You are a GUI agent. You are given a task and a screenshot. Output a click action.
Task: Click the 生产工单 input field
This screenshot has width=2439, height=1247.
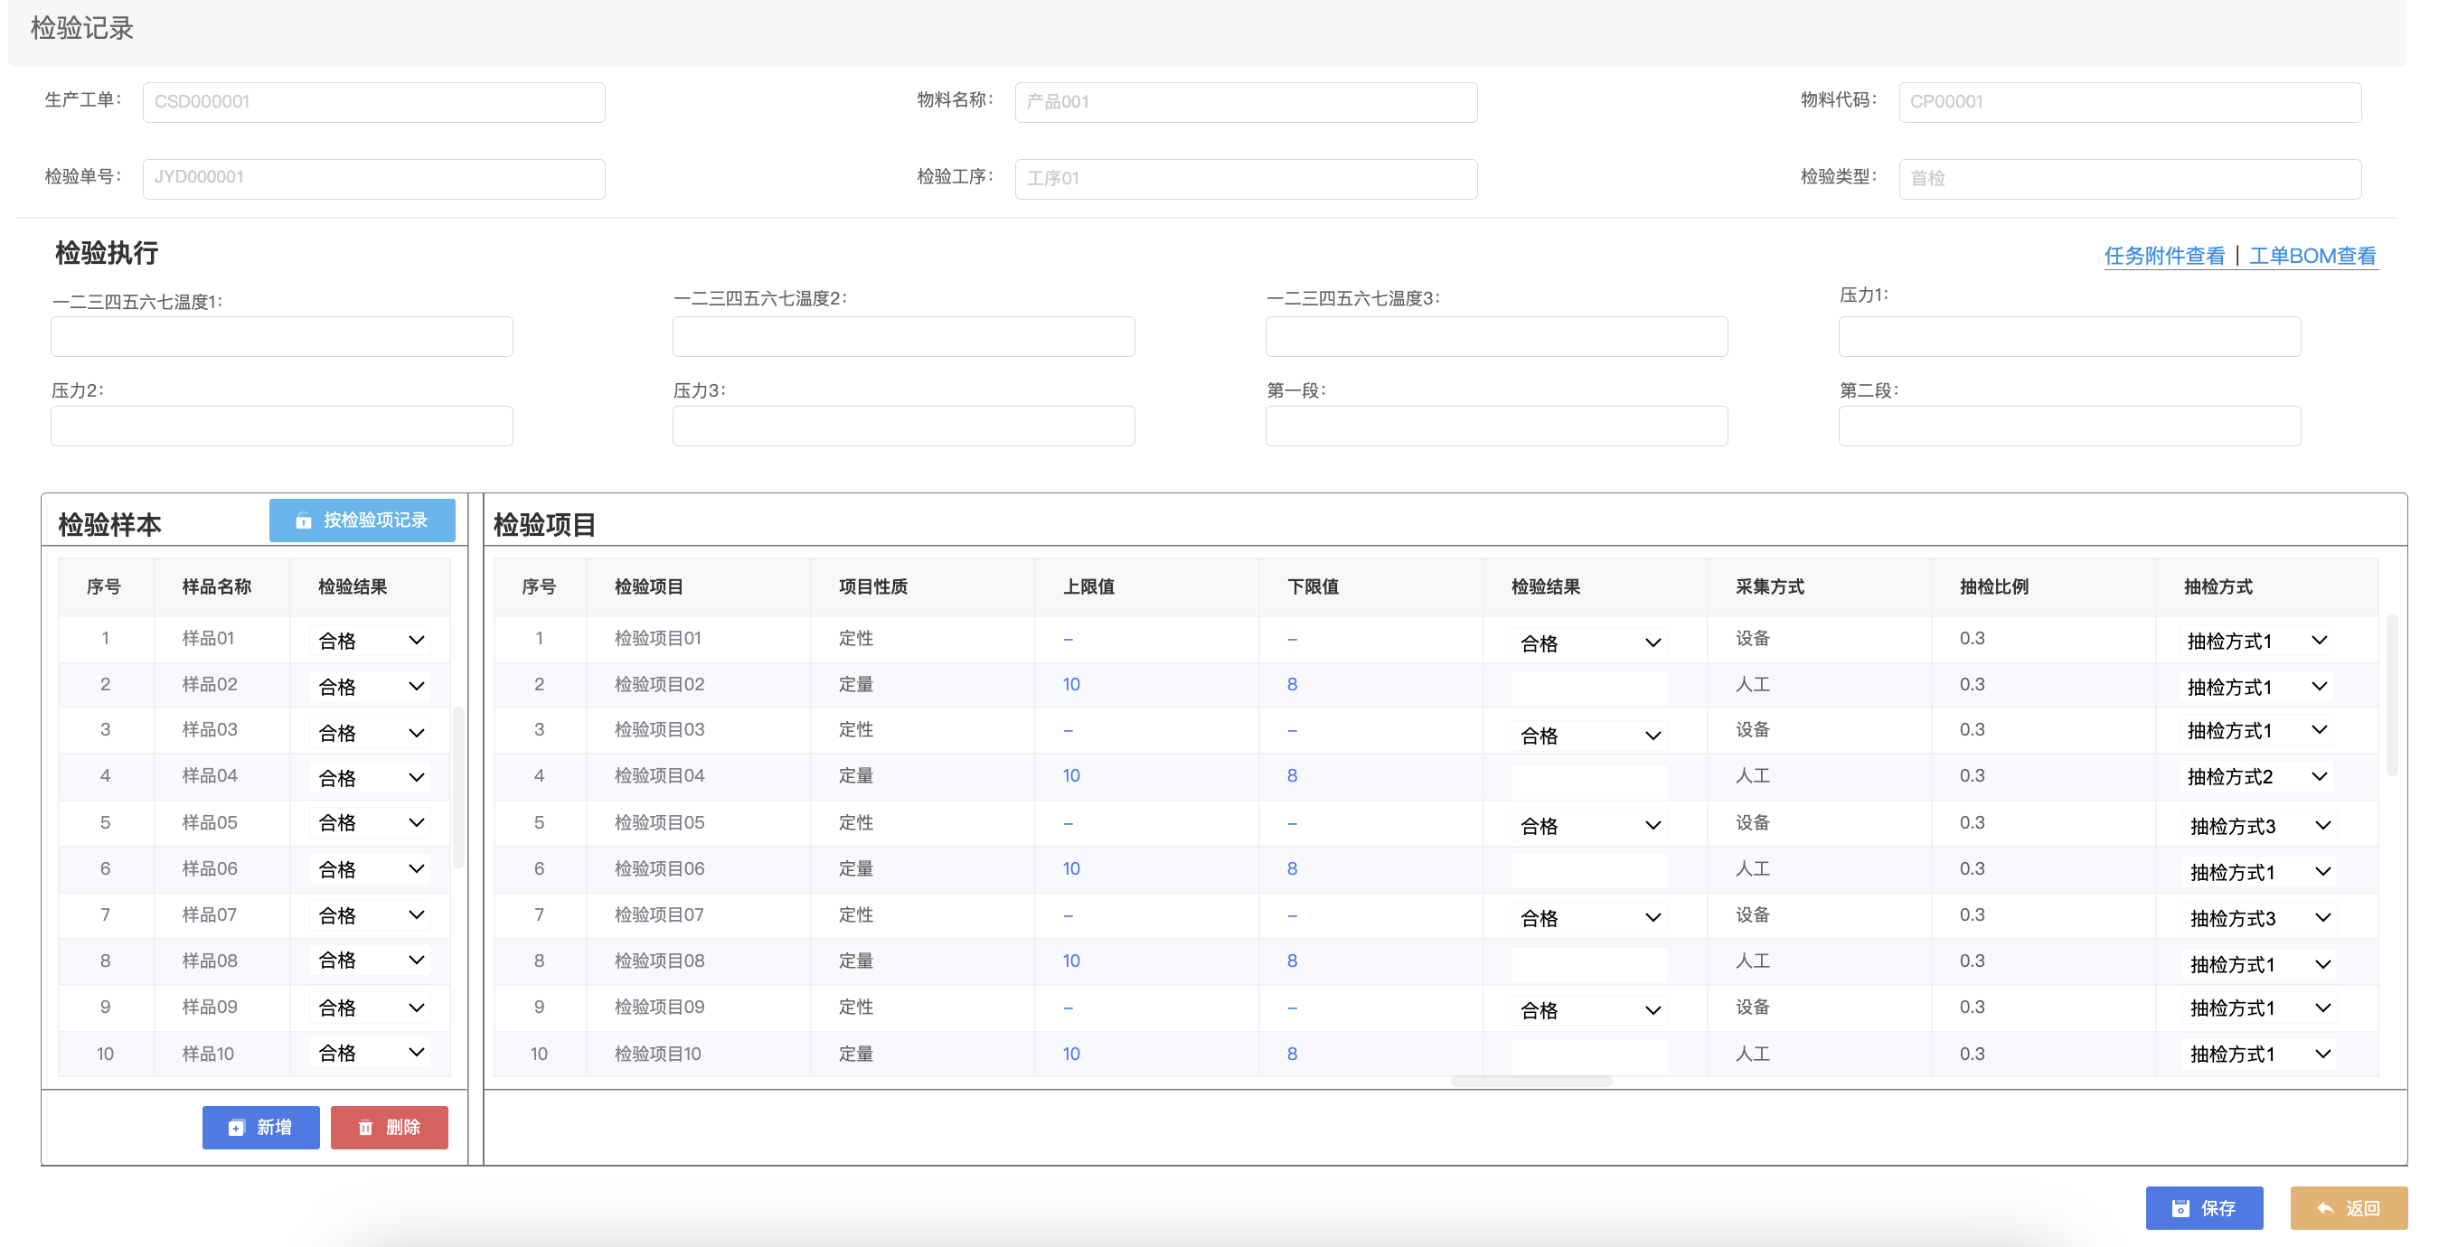pos(374,102)
